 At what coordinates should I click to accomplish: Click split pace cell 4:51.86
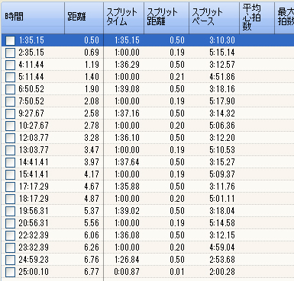point(222,77)
